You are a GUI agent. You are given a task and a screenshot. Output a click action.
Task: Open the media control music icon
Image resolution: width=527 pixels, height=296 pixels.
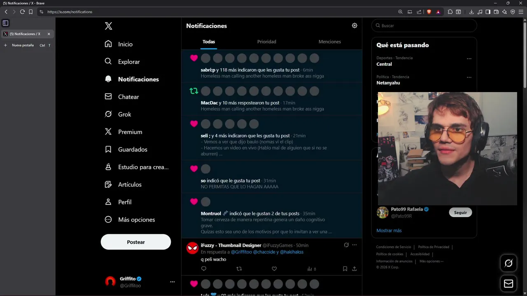click(x=480, y=12)
